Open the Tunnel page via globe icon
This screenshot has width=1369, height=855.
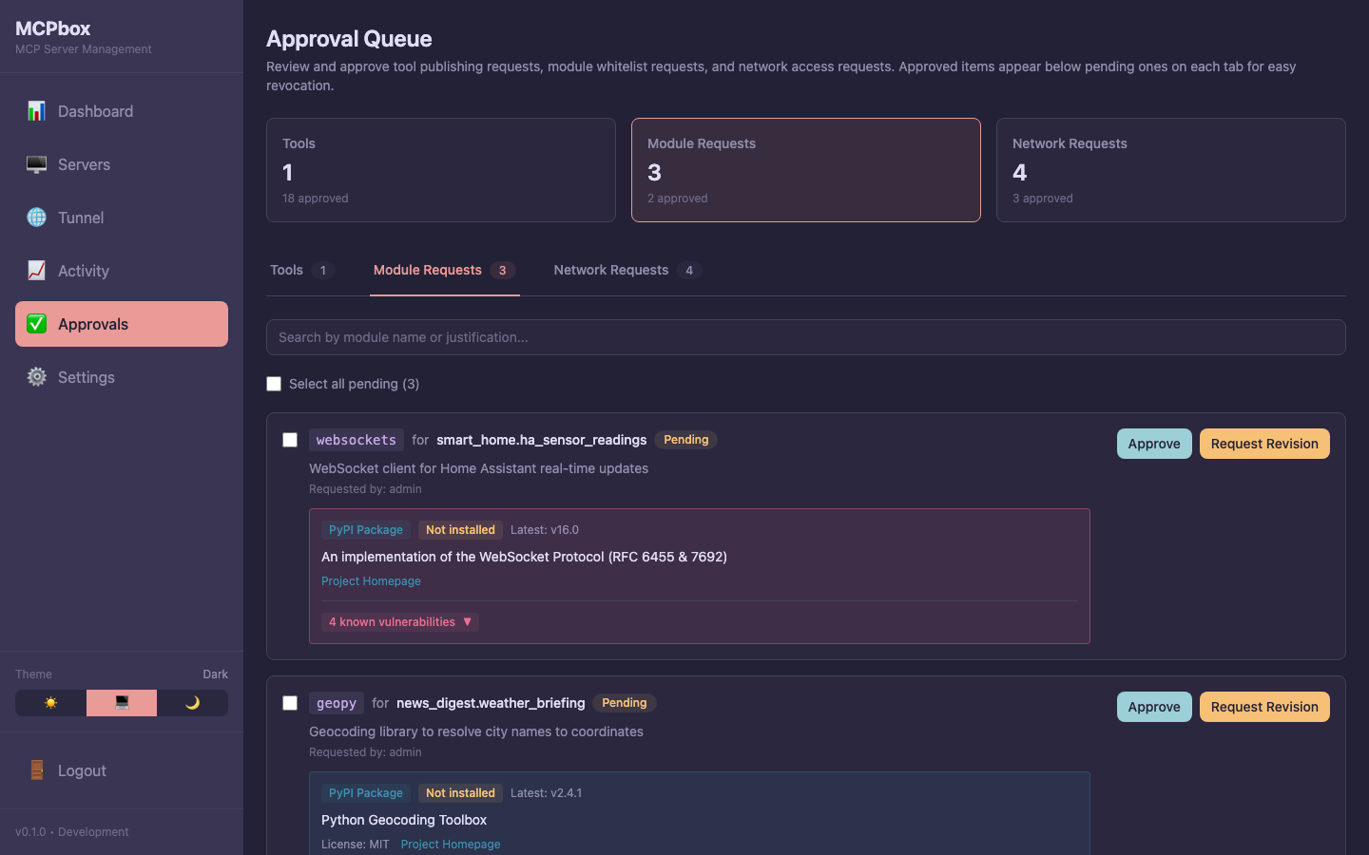[x=36, y=218]
